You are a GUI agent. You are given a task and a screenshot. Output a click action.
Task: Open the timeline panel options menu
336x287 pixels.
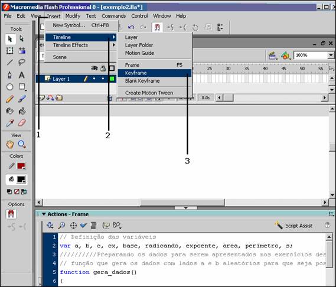point(332,69)
